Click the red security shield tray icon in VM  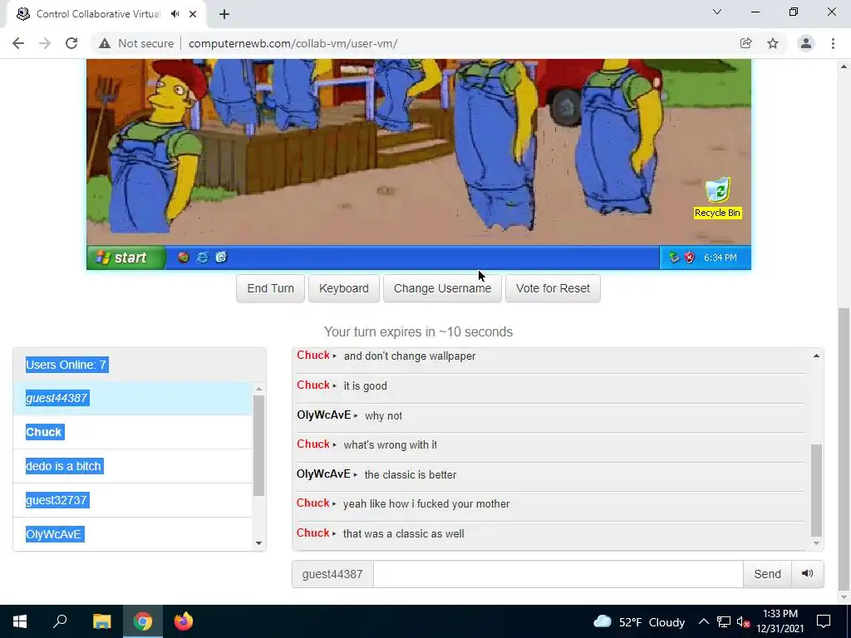tap(689, 258)
